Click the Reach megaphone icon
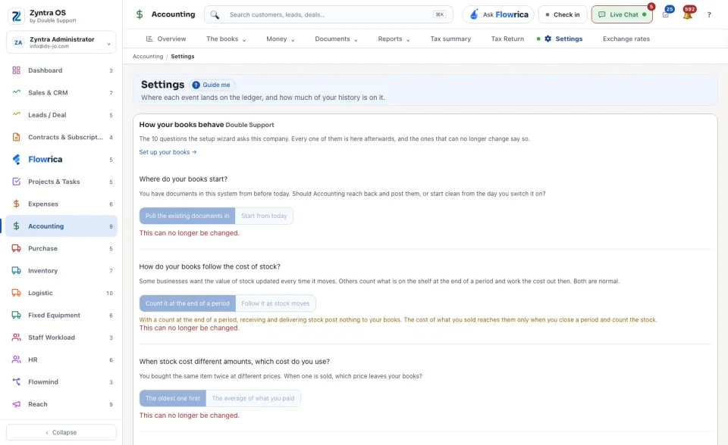The height and width of the screenshot is (445, 728). click(x=16, y=404)
